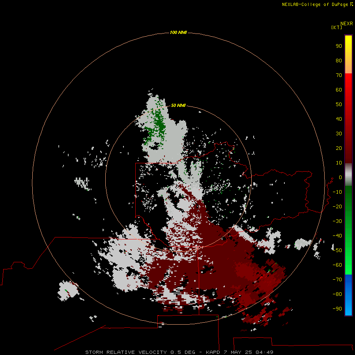Click the 100 NMI range ring label
The image size is (355, 355).
(x=178, y=33)
